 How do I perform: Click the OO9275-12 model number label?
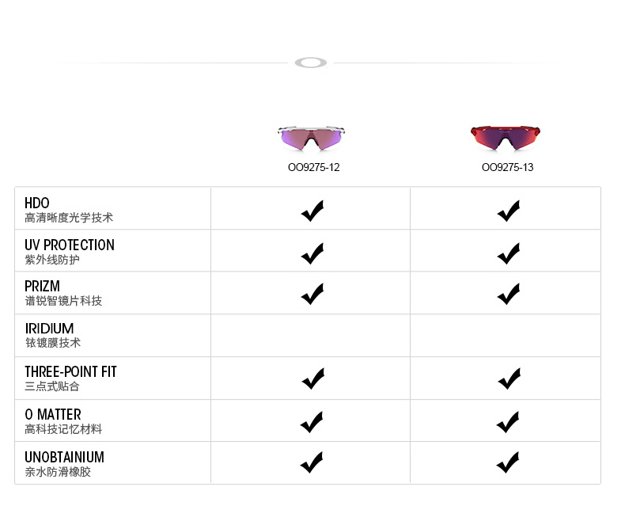(313, 167)
